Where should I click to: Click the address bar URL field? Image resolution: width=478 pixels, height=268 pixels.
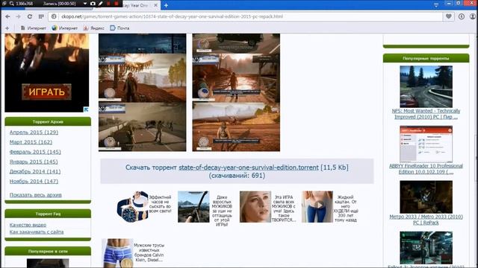coord(245,16)
